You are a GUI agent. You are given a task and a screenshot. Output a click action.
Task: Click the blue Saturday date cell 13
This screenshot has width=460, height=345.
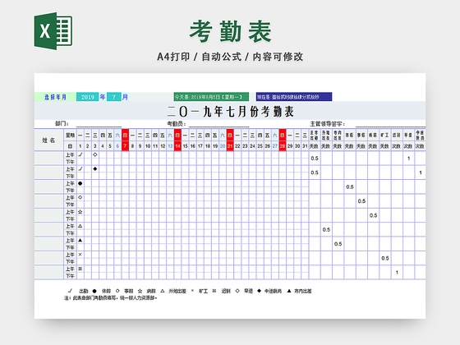[170, 146]
